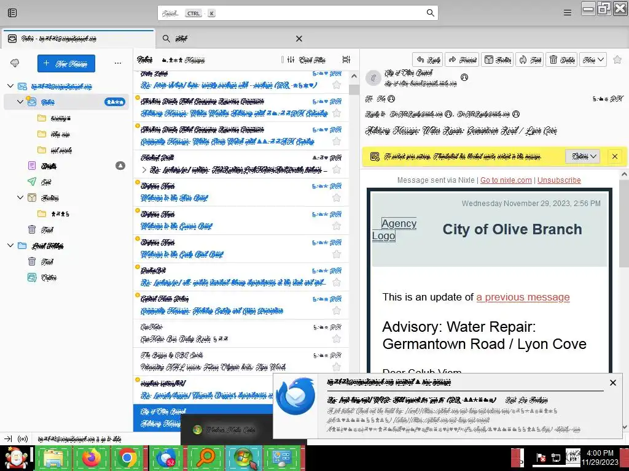This screenshot has height=471, width=629.
Task: Collapse the Inbox folder subtree
Action: coord(20,102)
